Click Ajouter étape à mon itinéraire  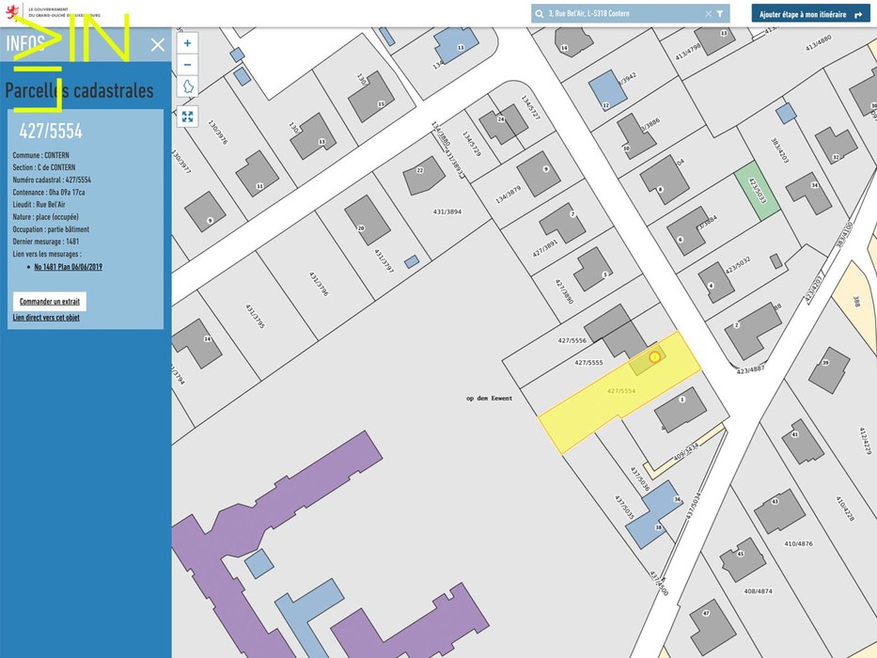809,15
